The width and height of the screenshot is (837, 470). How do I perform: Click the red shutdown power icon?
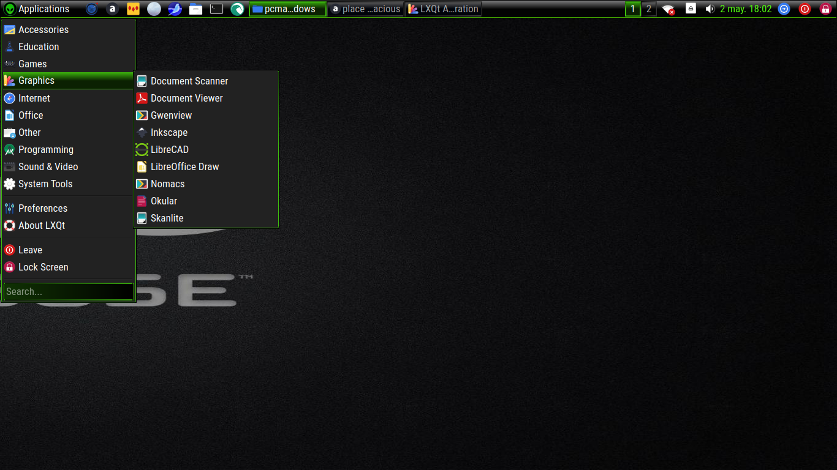click(x=805, y=9)
